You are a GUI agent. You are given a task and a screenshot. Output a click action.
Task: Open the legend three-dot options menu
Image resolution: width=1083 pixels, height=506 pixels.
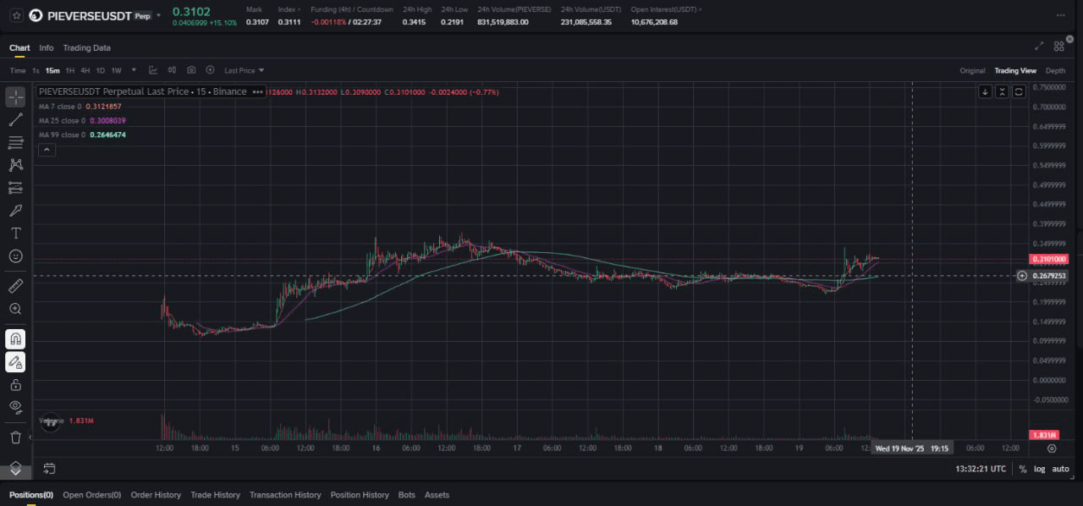tap(257, 91)
